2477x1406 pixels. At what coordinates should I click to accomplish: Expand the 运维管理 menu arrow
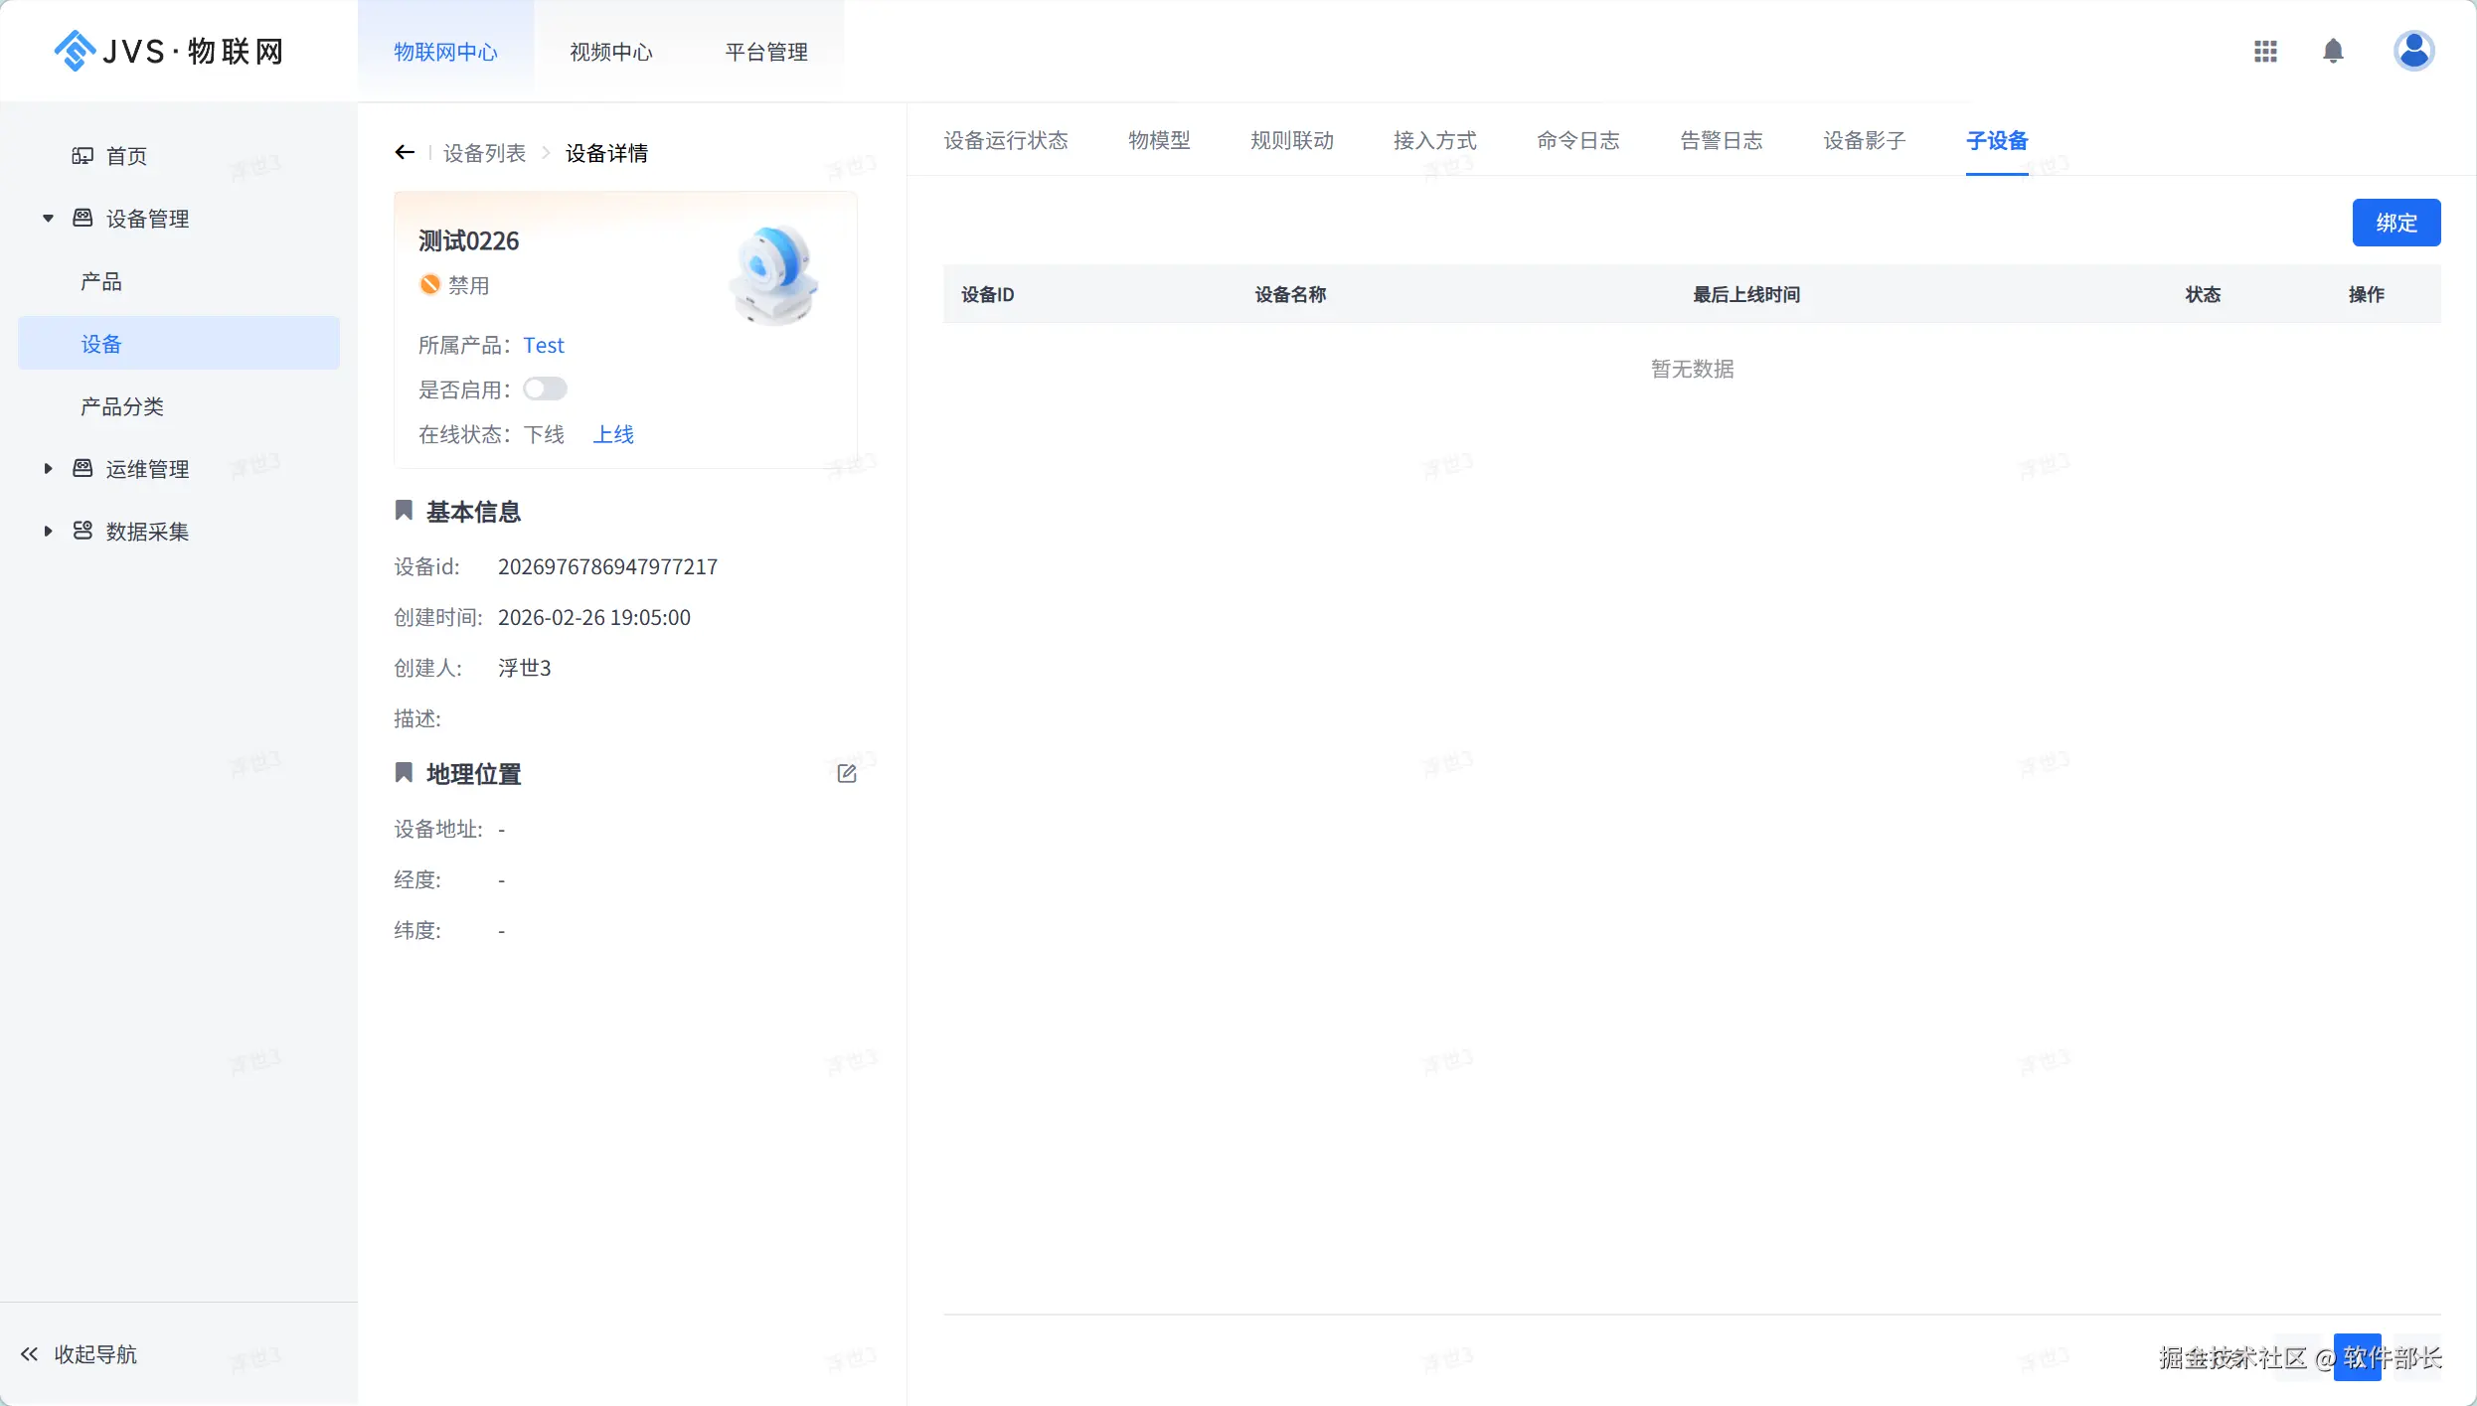click(48, 468)
